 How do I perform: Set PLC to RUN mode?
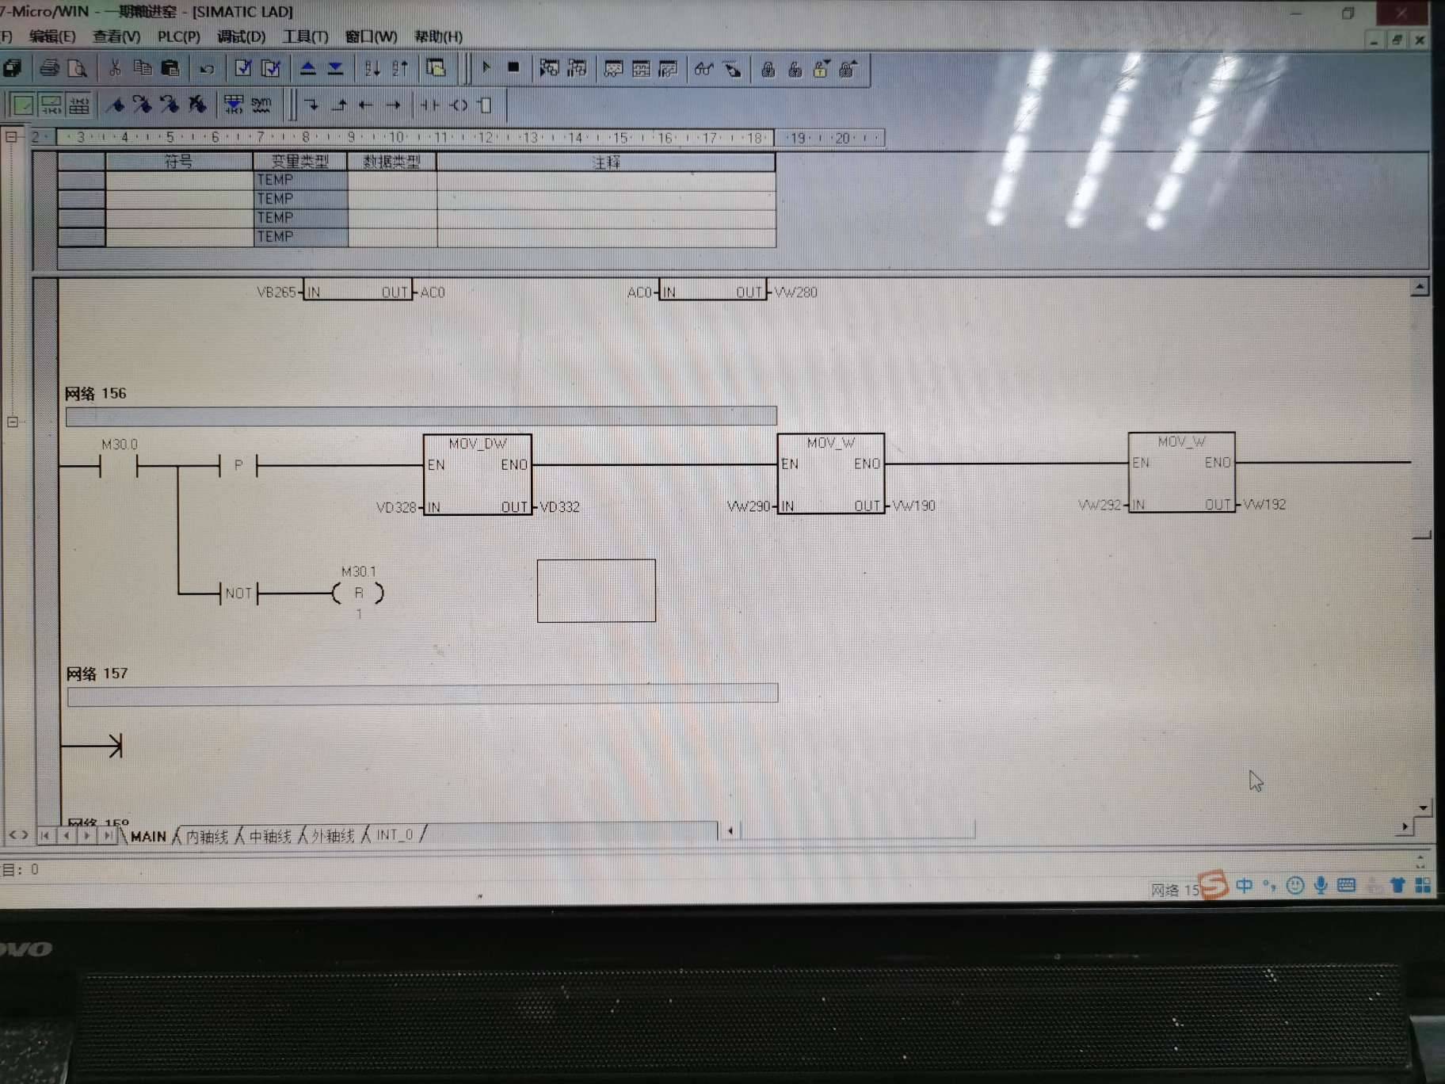tap(486, 68)
